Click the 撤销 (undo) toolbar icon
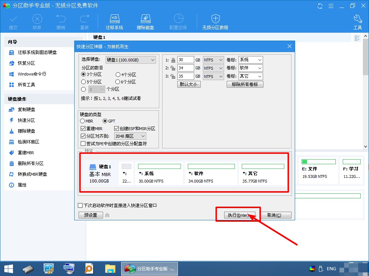 (61, 22)
